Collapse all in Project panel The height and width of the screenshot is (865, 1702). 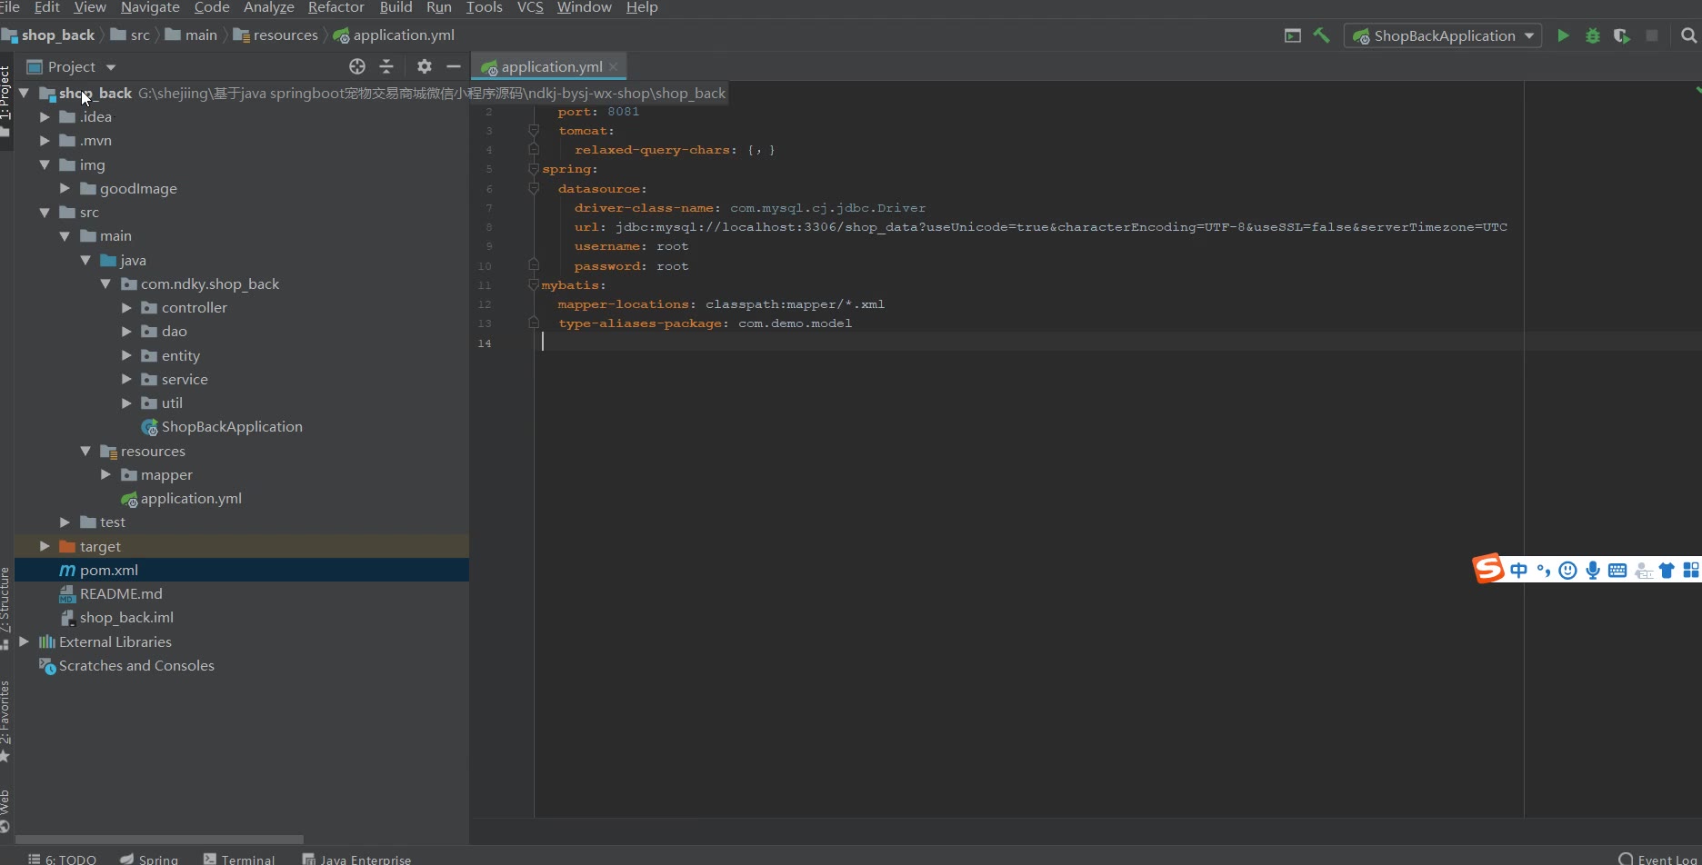(386, 66)
